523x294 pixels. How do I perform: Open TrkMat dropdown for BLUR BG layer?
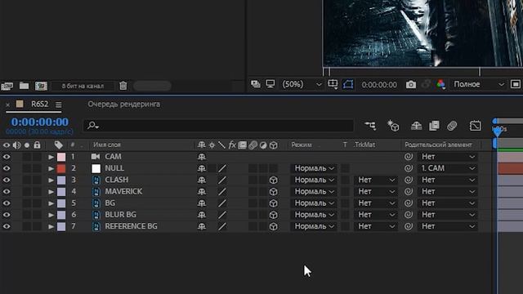(x=376, y=215)
